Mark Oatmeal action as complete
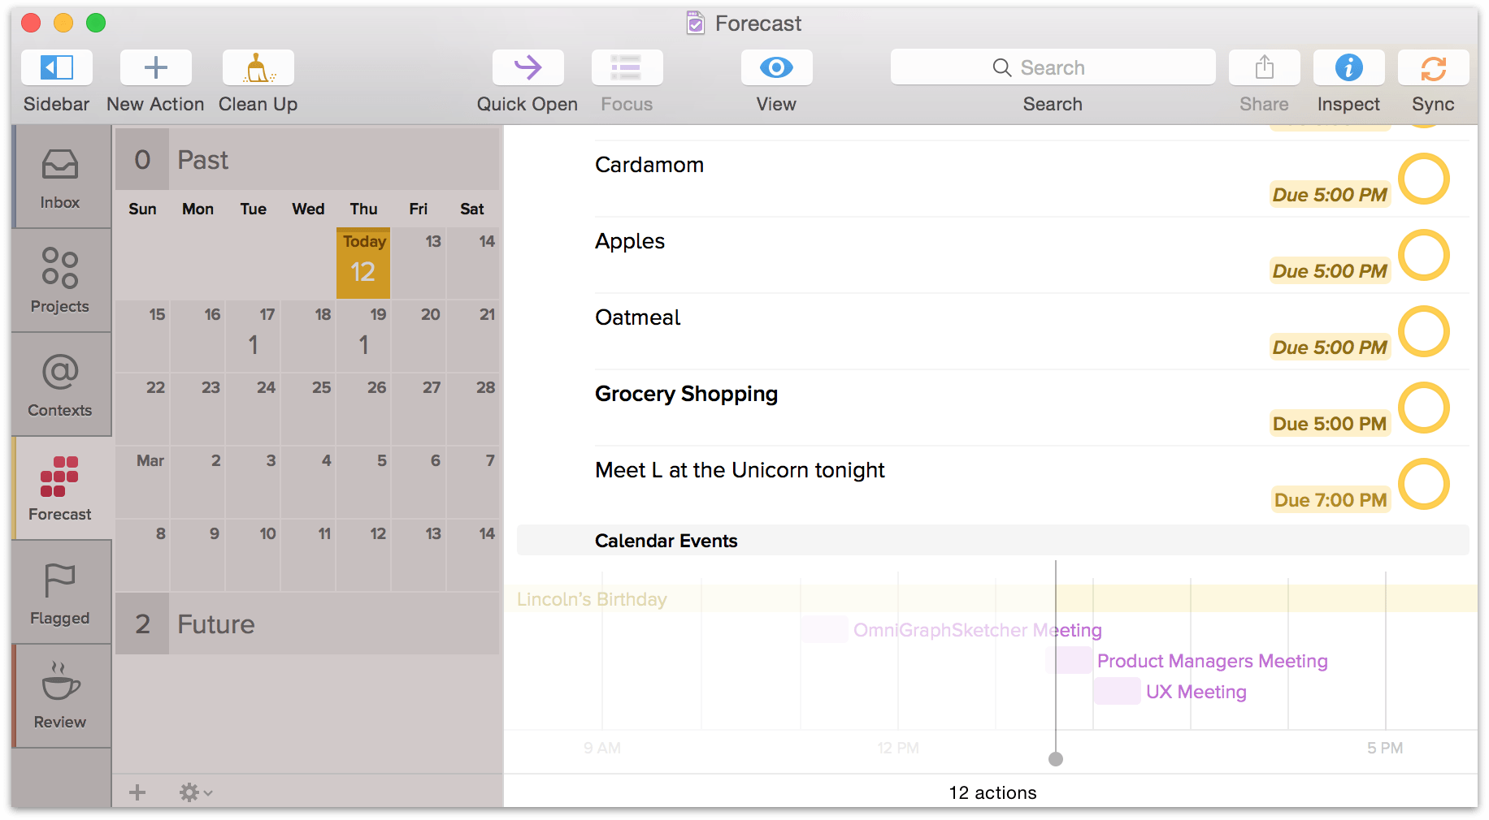 1424,331
